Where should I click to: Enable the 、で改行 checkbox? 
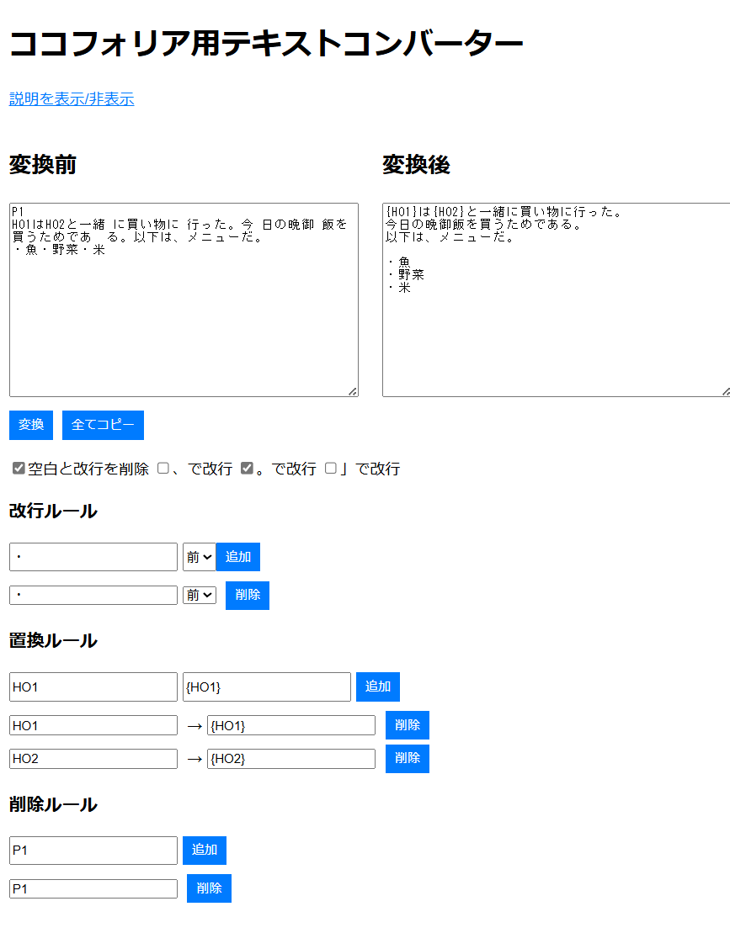pos(163,469)
